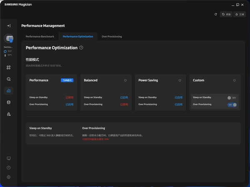This screenshot has height=187, width=250.
Task: Select the Custom mode radio button
Action: [234, 80]
